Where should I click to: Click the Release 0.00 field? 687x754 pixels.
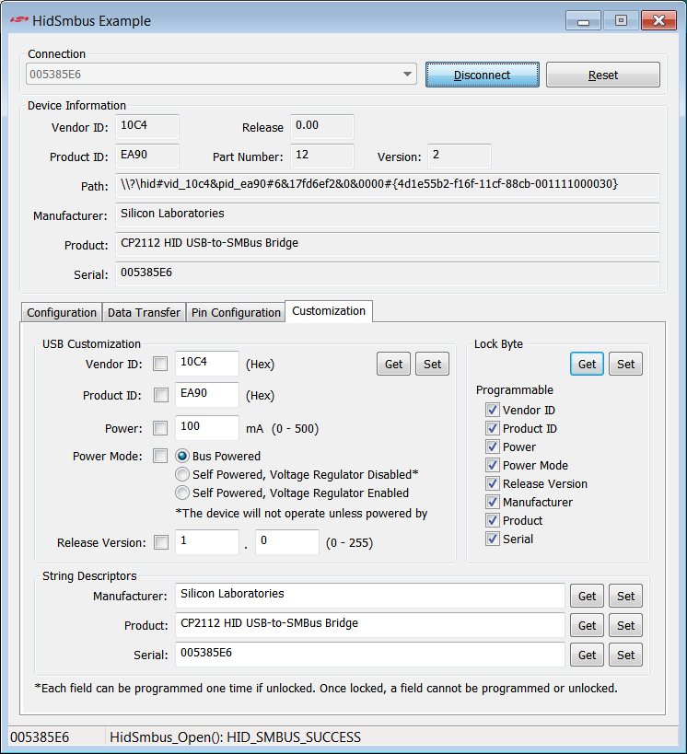tap(322, 127)
